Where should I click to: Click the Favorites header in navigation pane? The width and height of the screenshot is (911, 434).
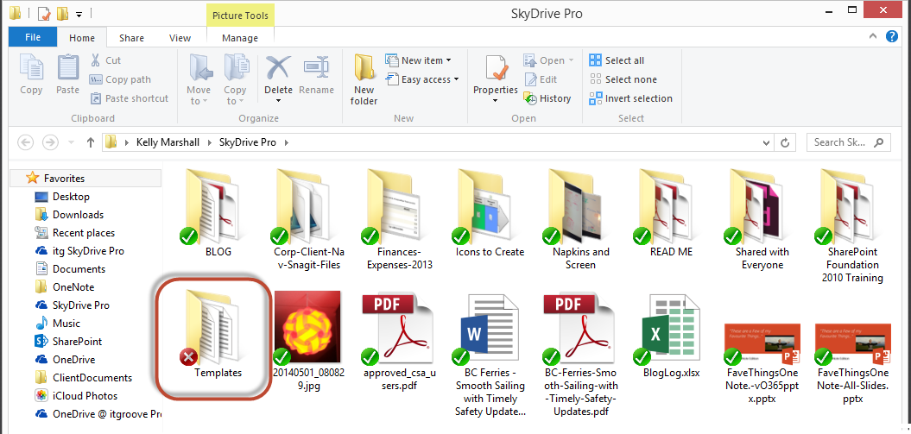(x=85, y=179)
